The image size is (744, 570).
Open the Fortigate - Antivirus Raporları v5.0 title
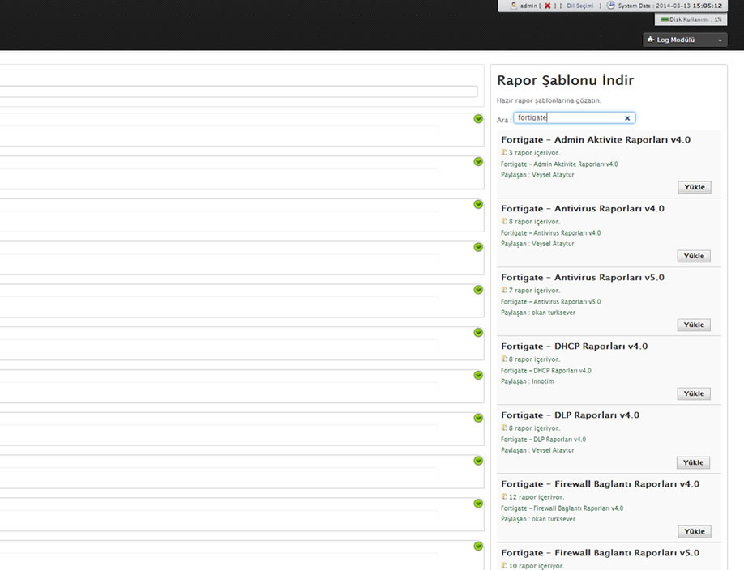coord(583,277)
